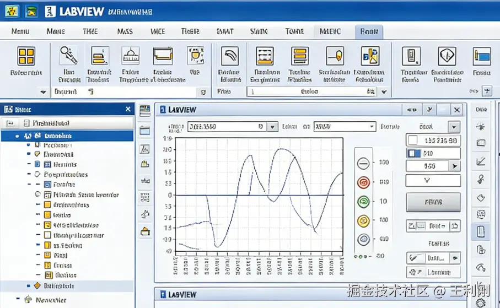This screenshot has height=308, width=500.
Task: Close the left project panel
Action: pyautogui.click(x=128, y=109)
